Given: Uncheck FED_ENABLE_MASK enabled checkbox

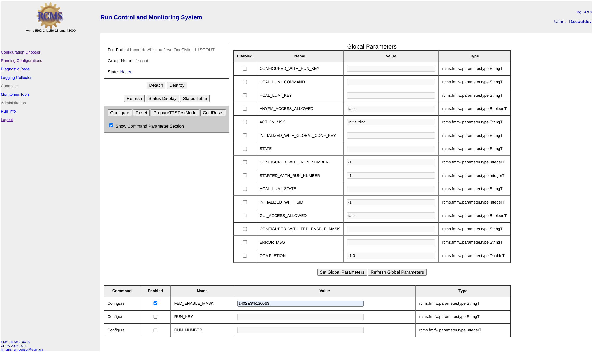Looking at the screenshot, I should coord(155,303).
